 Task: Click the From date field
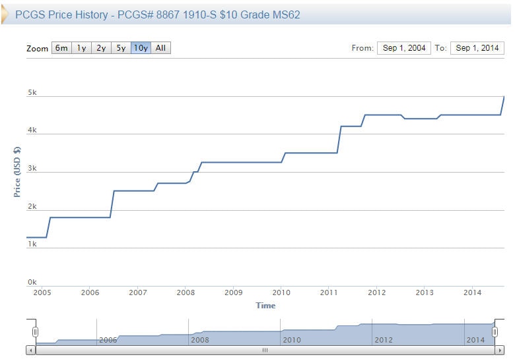403,48
